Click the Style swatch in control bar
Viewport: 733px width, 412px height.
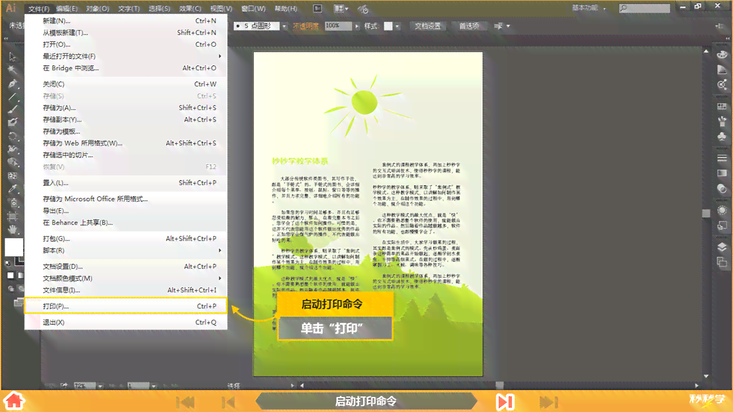pyautogui.click(x=389, y=26)
